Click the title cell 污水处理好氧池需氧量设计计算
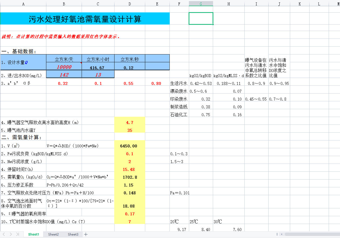Viewport: 340px width, 238px height. [85, 19]
